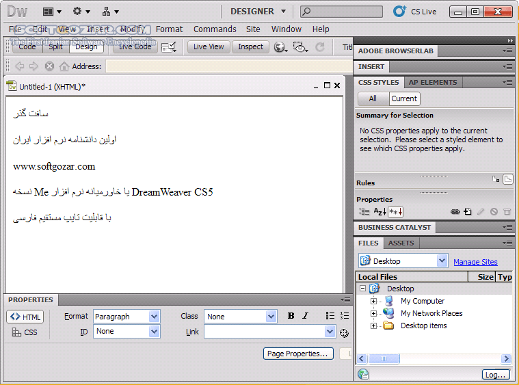Open the Layout workspace icon menu
The width and height of the screenshot is (519, 385).
(52, 12)
